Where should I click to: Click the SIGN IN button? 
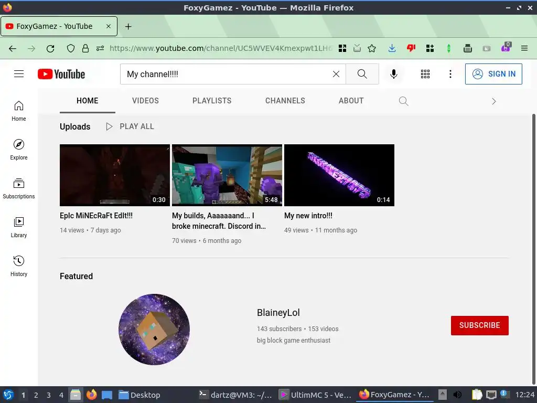pyautogui.click(x=493, y=74)
